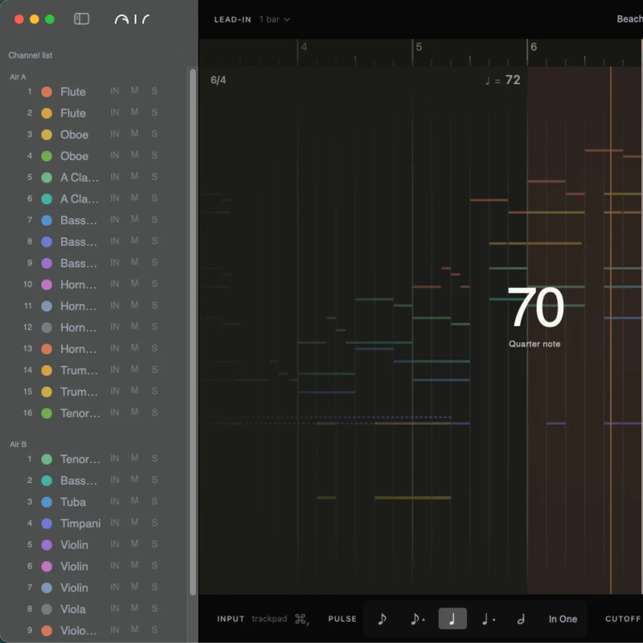The height and width of the screenshot is (643, 643).
Task: Select channel 16 Tenor… row
Action: pyautogui.click(x=93, y=413)
